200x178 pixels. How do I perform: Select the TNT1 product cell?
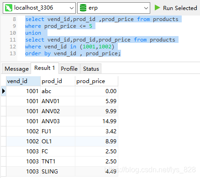pos(58,162)
